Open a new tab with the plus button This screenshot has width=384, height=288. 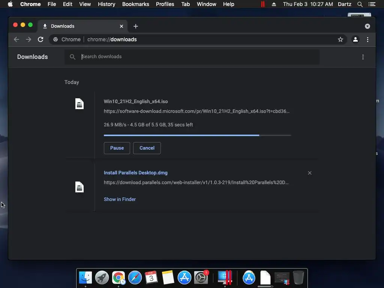click(x=136, y=26)
